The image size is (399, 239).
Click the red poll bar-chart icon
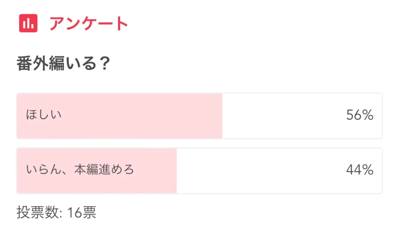click(28, 23)
